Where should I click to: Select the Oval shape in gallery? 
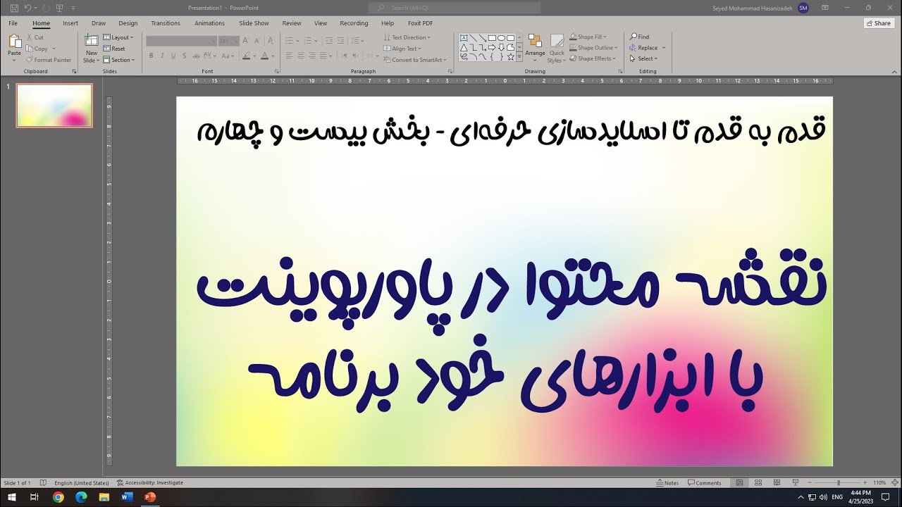pos(501,38)
